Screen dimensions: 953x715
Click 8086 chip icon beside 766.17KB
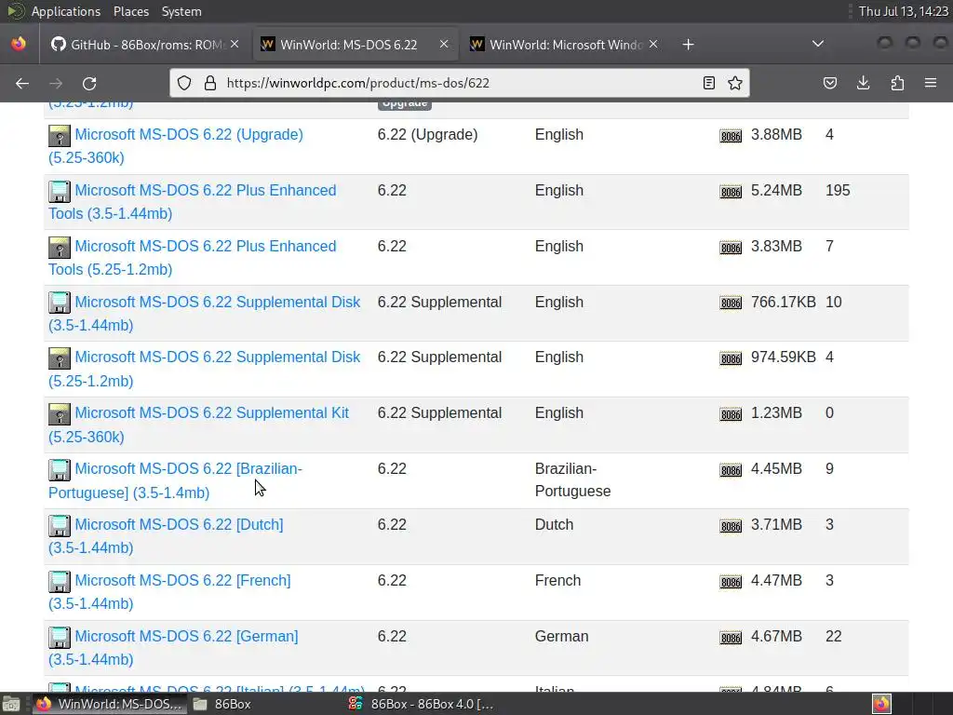(x=731, y=304)
